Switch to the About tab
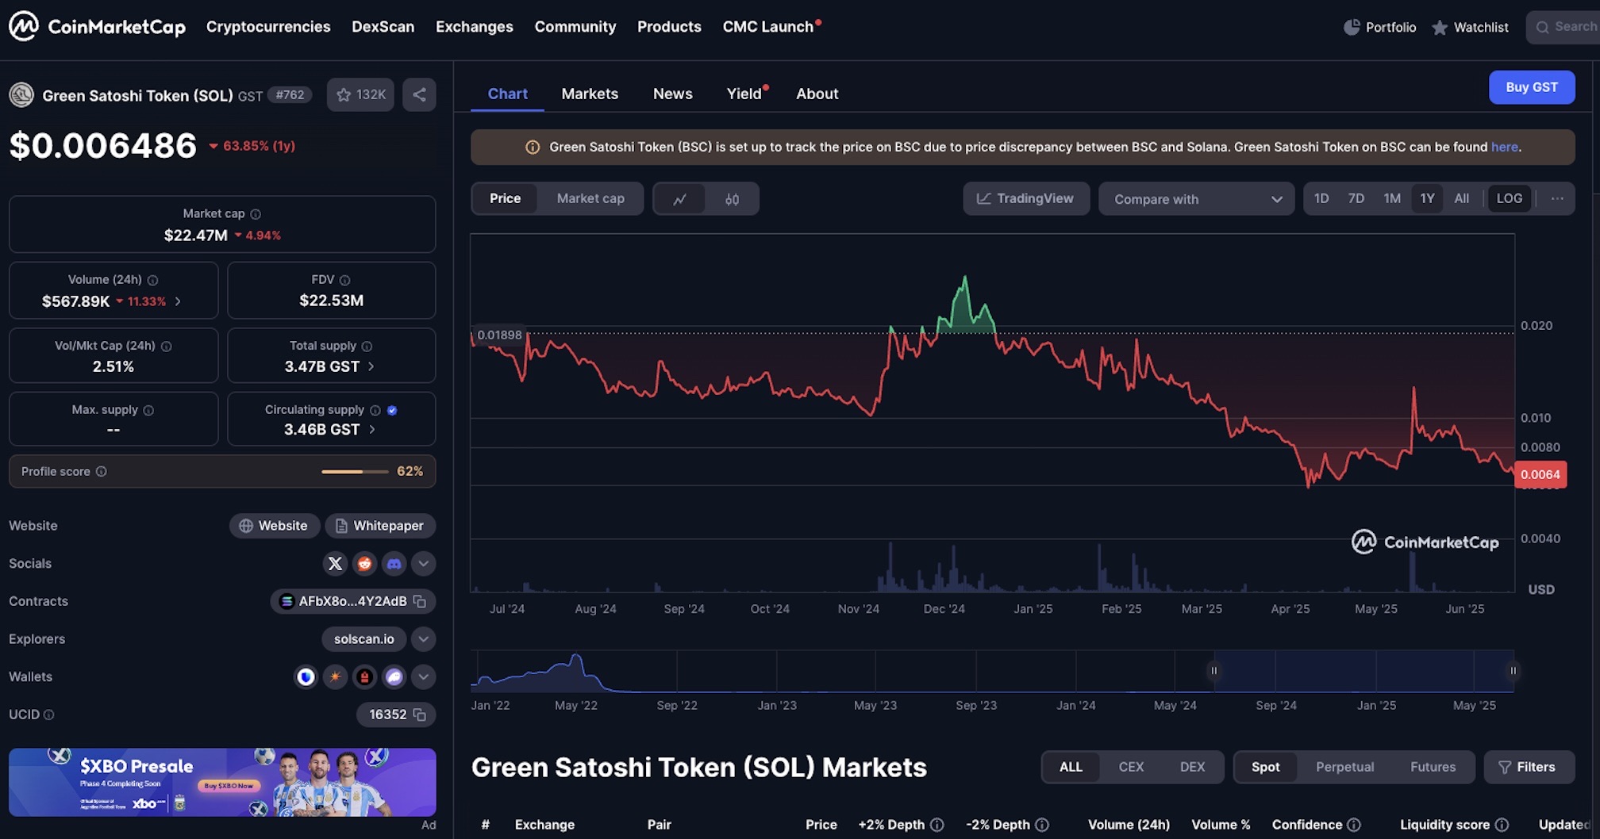This screenshot has height=839, width=1600. pyautogui.click(x=817, y=94)
